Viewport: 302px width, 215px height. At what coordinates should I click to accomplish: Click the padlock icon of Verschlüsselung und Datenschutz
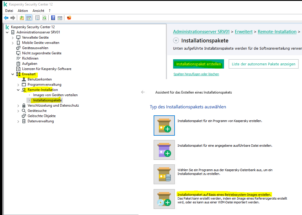pyautogui.click(x=24, y=105)
